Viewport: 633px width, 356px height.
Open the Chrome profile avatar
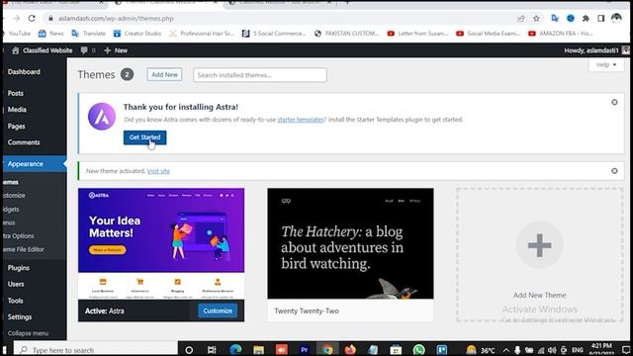coord(616,18)
